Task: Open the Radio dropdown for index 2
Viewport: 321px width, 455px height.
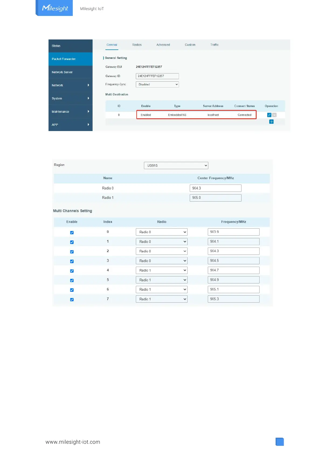Action: pyautogui.click(x=161, y=251)
